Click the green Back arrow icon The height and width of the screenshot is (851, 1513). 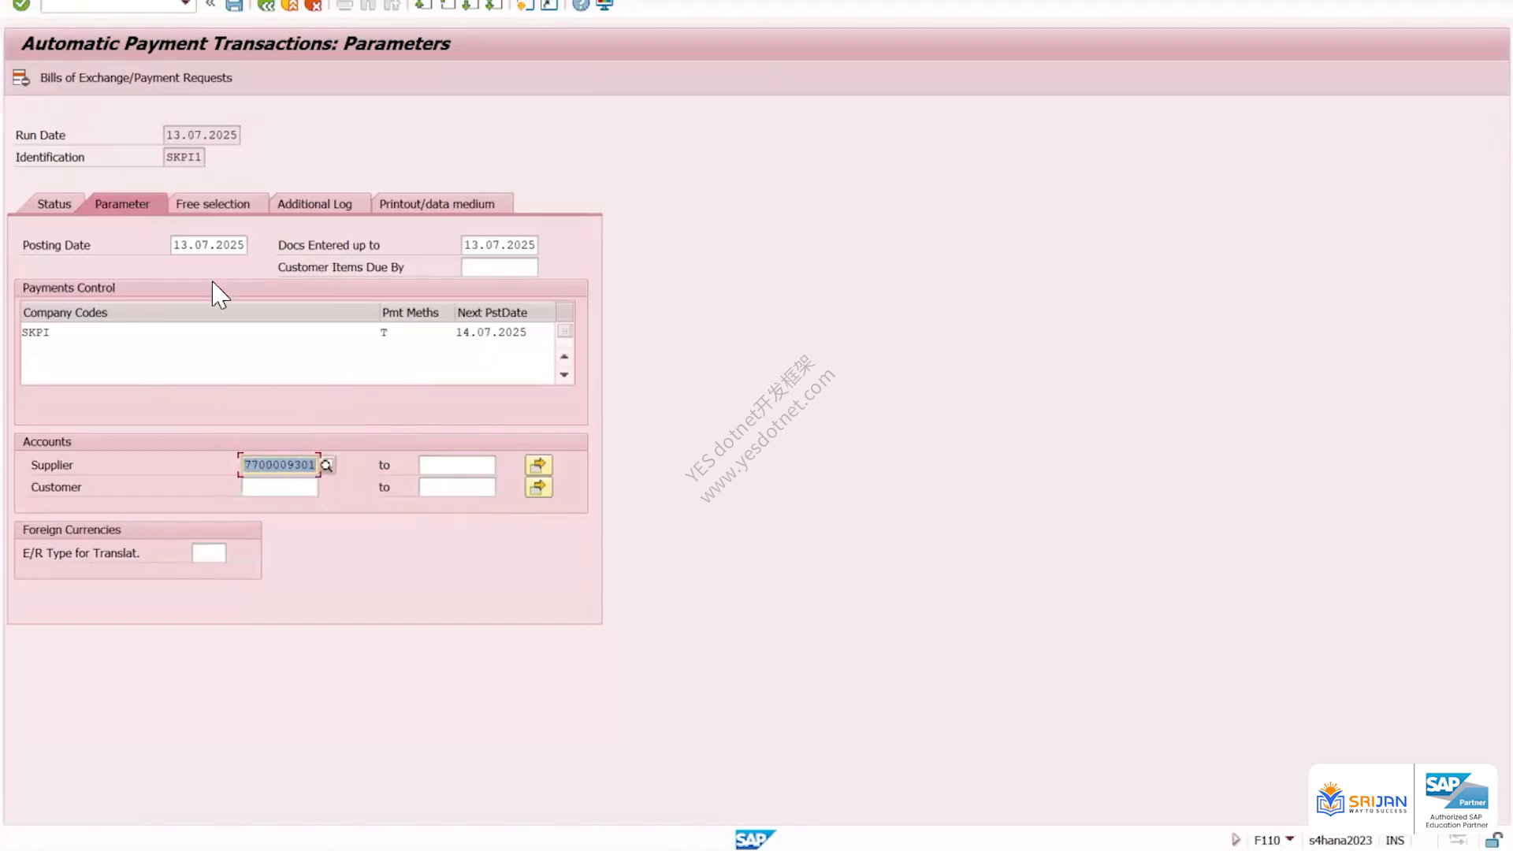click(x=266, y=5)
